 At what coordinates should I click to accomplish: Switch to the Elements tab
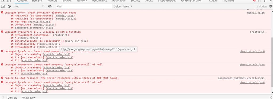37,1
